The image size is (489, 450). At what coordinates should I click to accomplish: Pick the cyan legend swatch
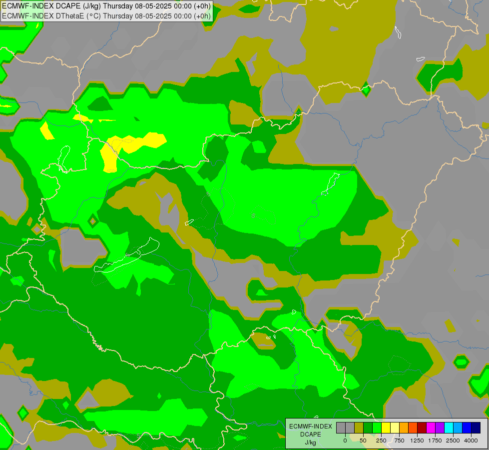[x=449, y=427]
